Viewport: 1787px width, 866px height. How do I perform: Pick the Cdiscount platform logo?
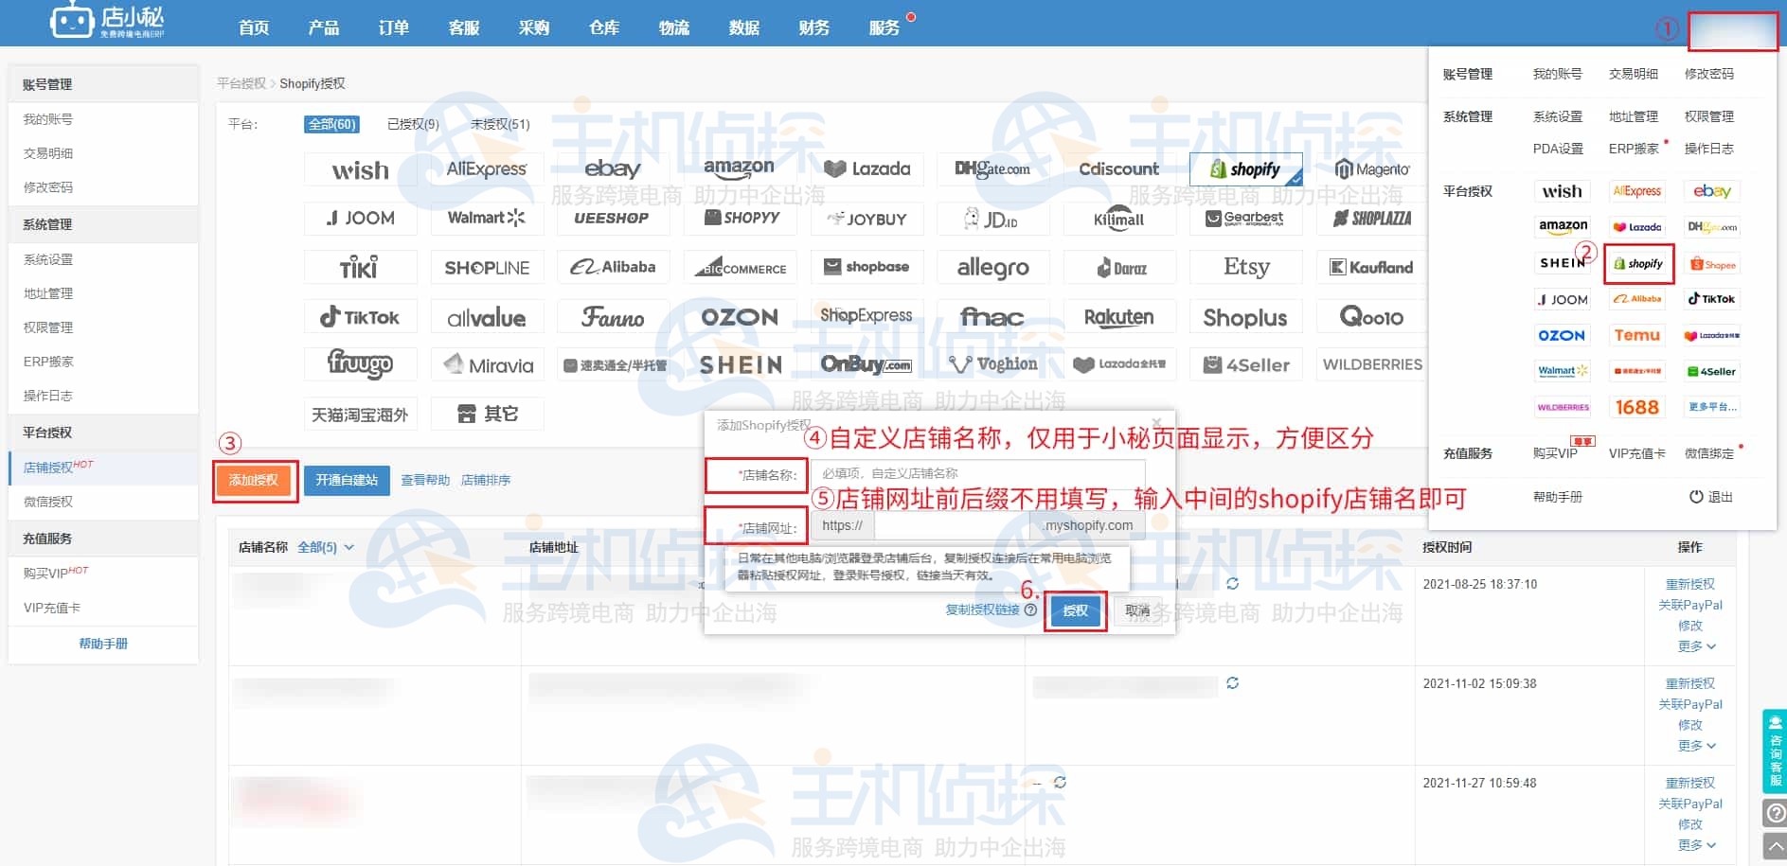pyautogui.click(x=1119, y=169)
